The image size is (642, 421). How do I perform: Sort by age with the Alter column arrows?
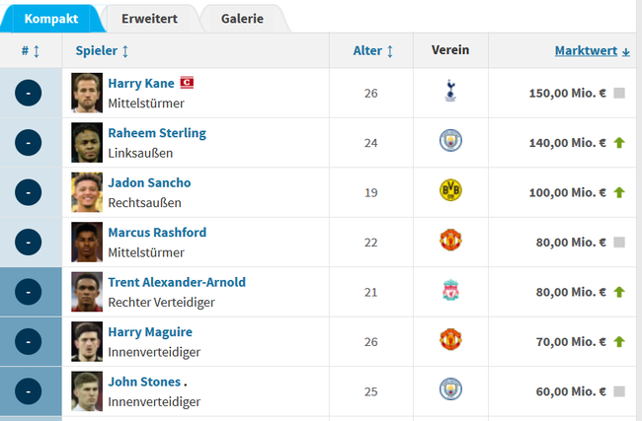click(x=390, y=51)
